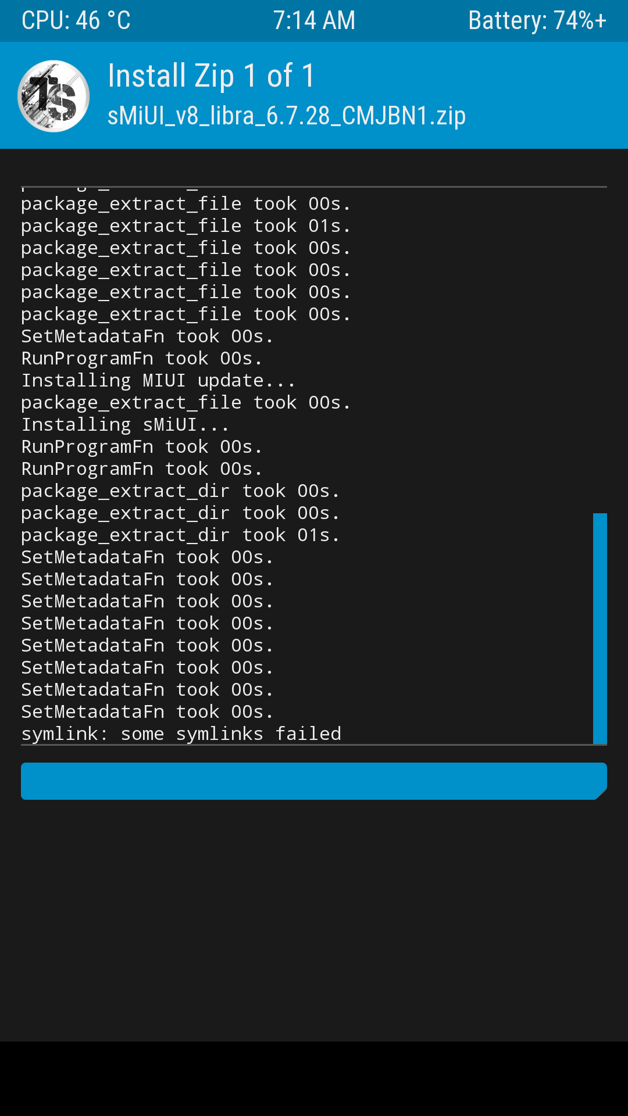
Task: Tap the black navigation bar area
Action: tap(314, 1079)
